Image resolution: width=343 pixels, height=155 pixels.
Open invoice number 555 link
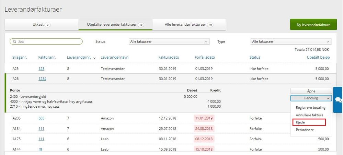point(41,118)
